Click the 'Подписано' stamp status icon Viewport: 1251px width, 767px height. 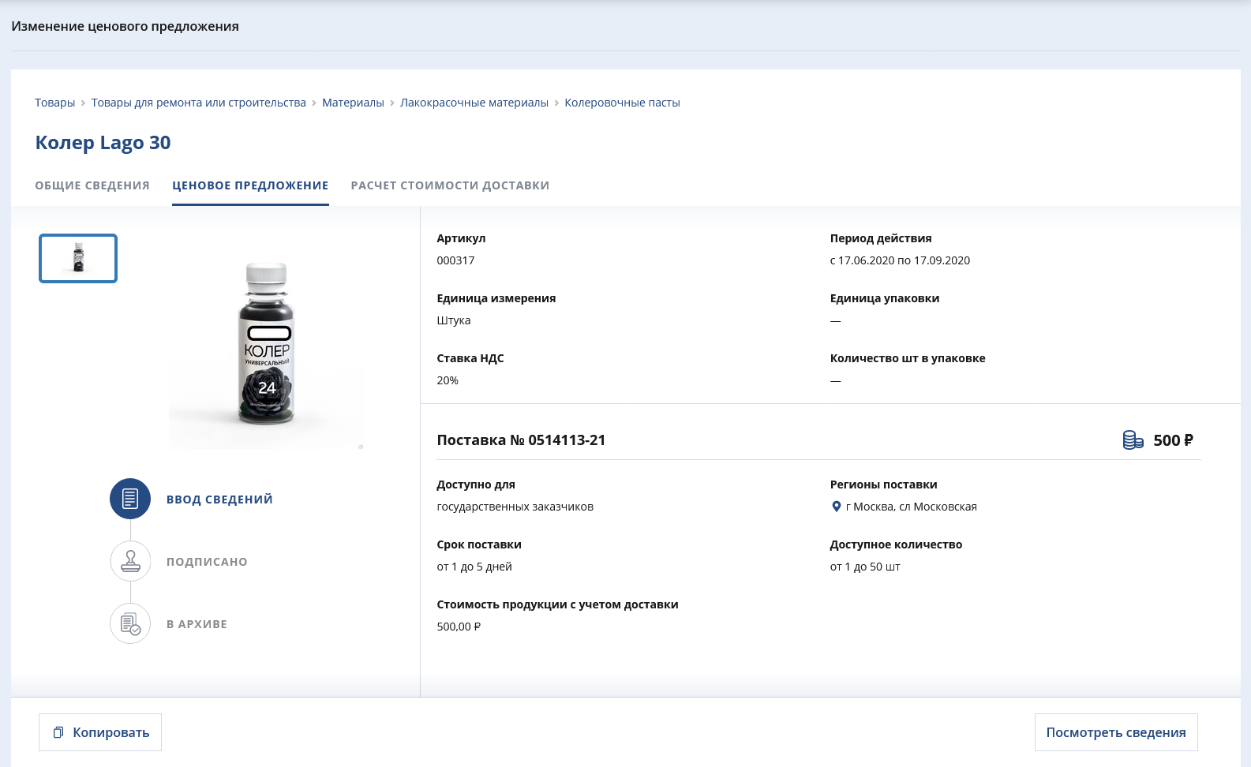130,561
